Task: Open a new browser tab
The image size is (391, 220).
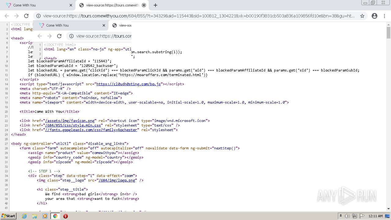Action: pyautogui.click(x=155, y=5)
